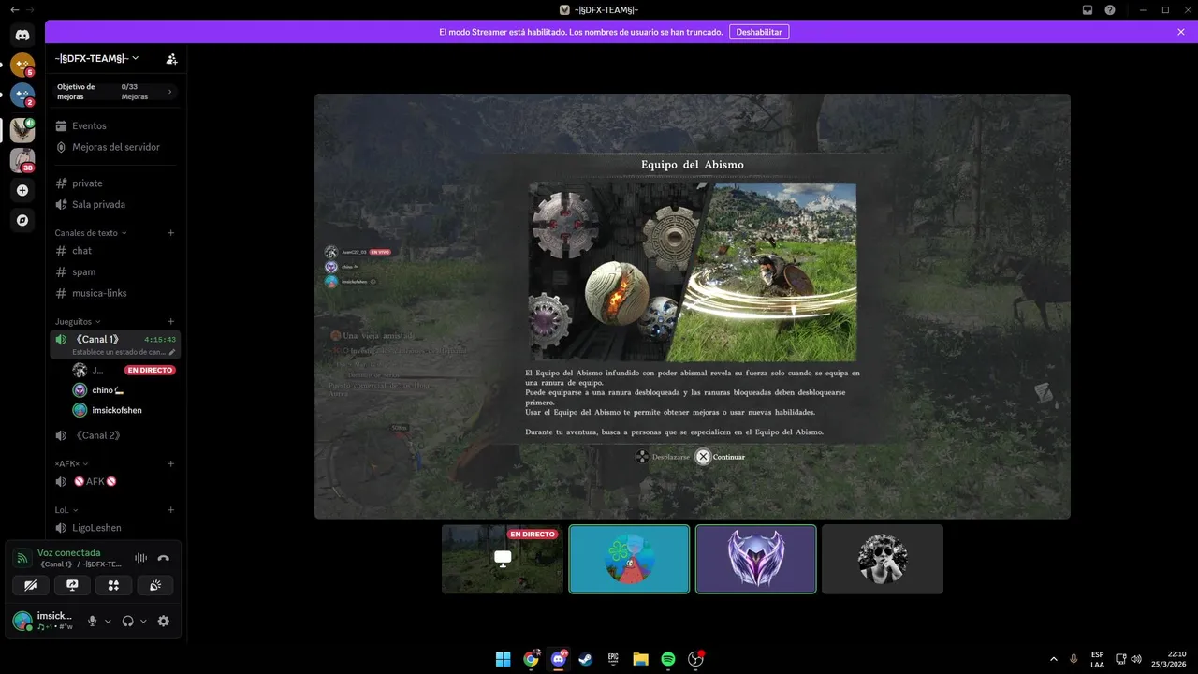Image resolution: width=1198 pixels, height=674 pixels.
Task: Open the blue server with 2 notifications
Action: click(x=22, y=95)
